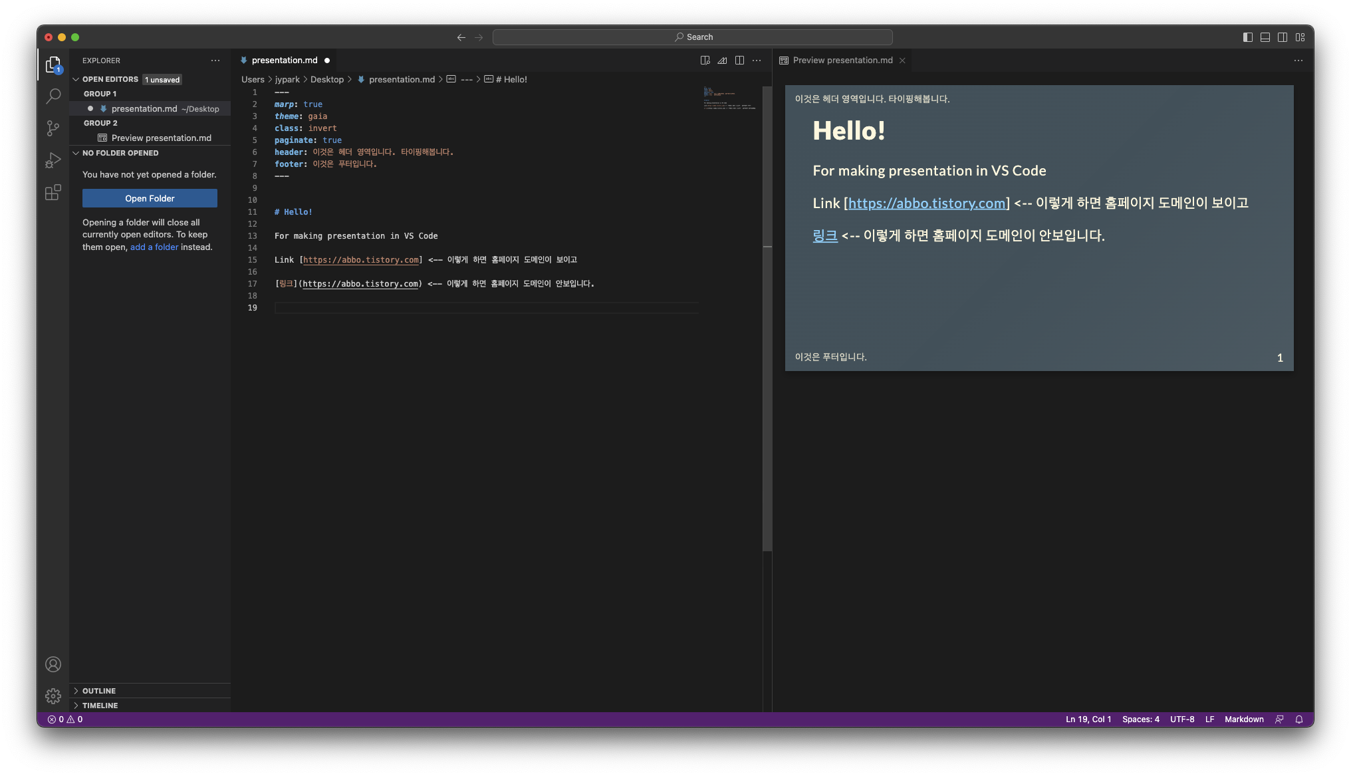Open preview to the side icon
1351x776 pixels.
(x=705, y=61)
